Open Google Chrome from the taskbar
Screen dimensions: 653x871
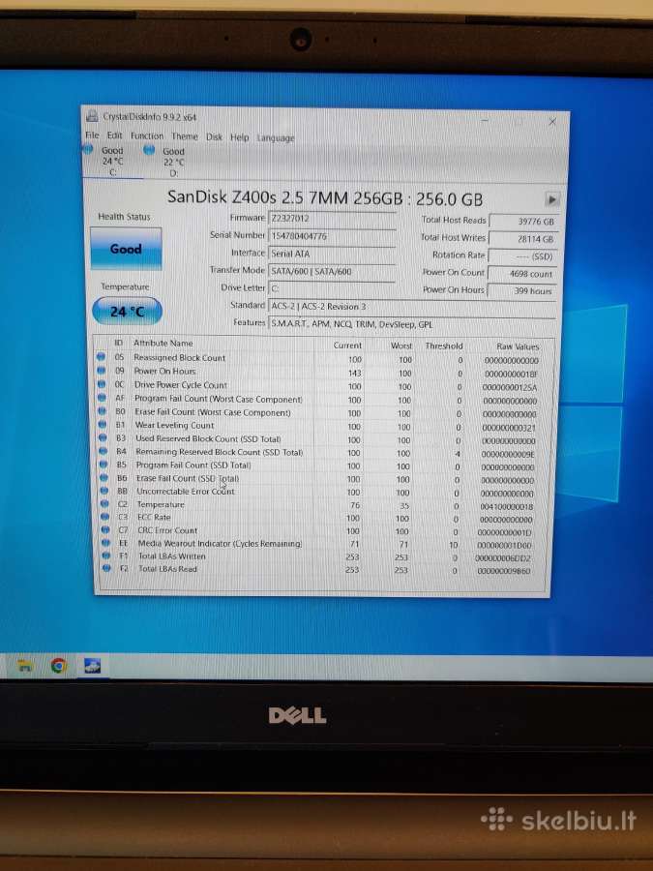tap(58, 665)
